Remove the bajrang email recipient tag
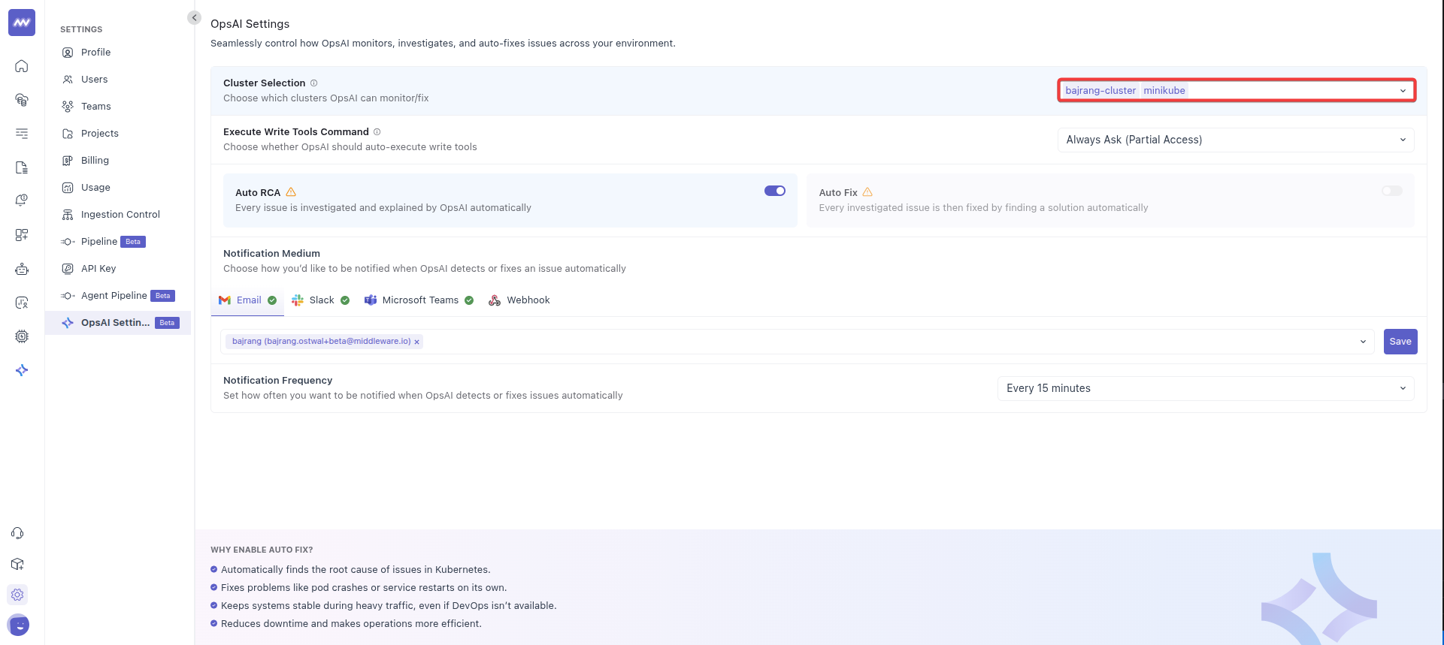 [x=416, y=342]
